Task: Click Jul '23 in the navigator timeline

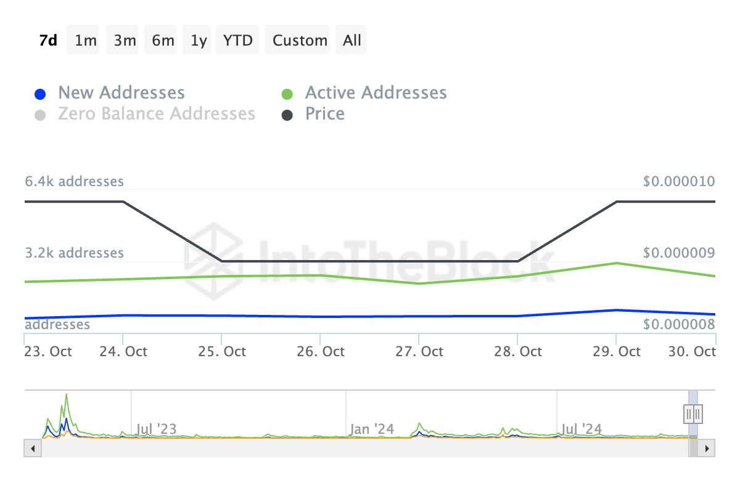Action: pyautogui.click(x=155, y=429)
